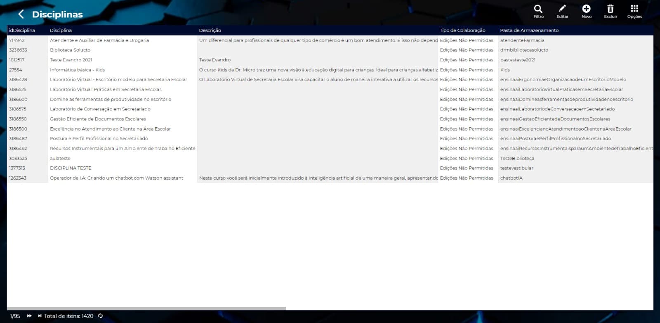This screenshot has height=323, width=660.
Task: Click storage folder cell Kids
Action: pos(505,70)
